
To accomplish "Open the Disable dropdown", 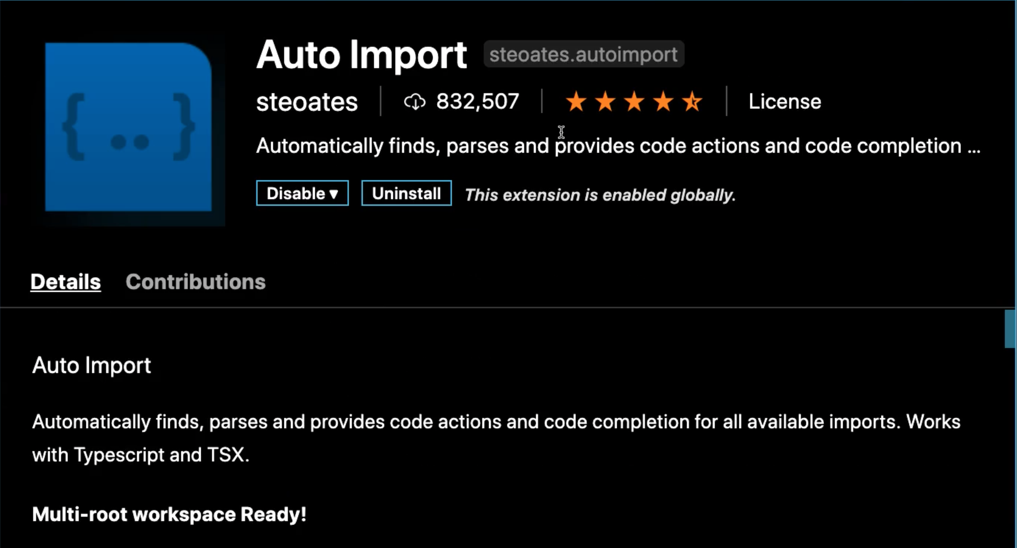I will [x=302, y=193].
